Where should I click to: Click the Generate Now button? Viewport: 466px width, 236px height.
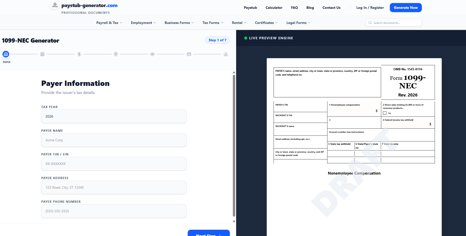click(406, 8)
